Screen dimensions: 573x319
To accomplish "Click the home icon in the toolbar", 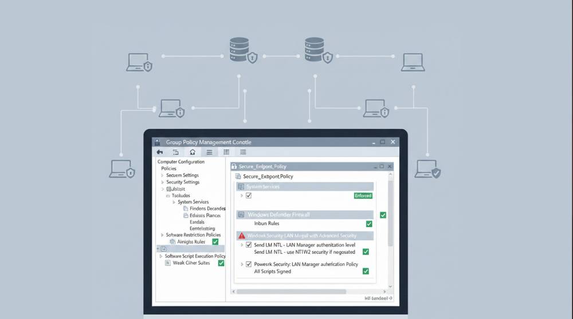I will coord(193,152).
